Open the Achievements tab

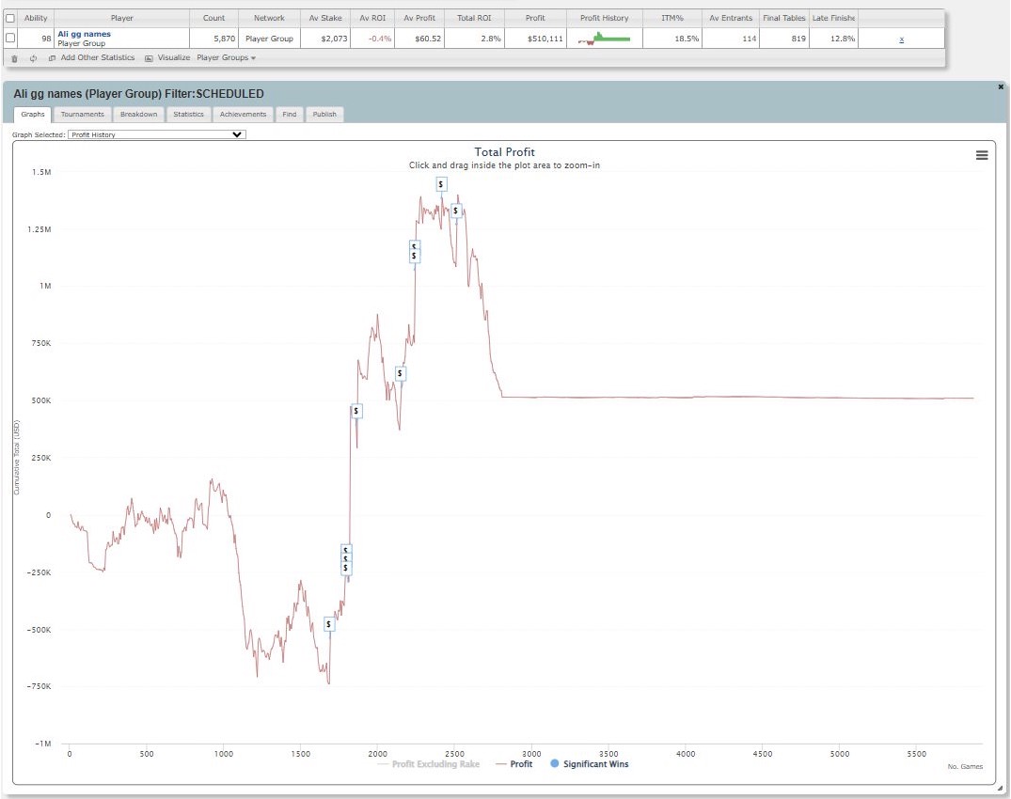click(x=244, y=115)
